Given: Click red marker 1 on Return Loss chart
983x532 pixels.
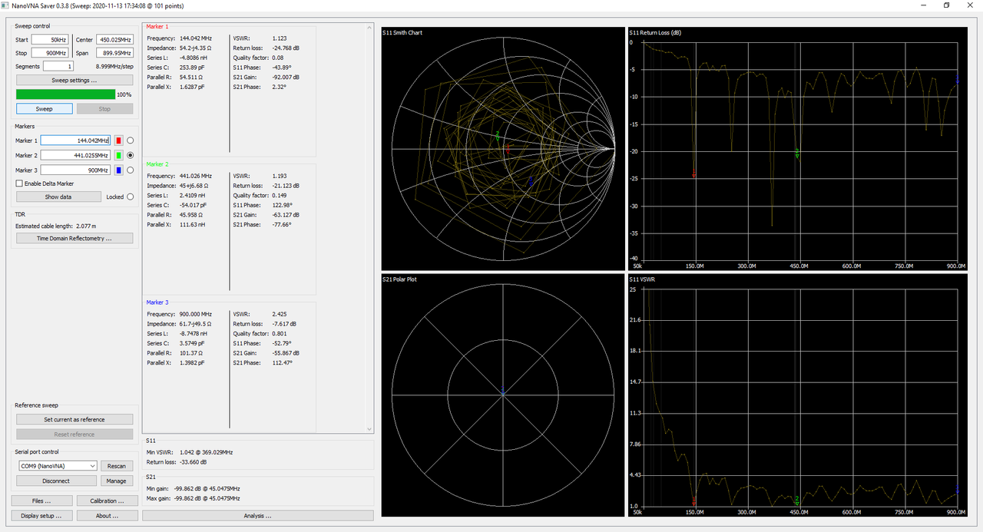Looking at the screenshot, I should [x=694, y=174].
